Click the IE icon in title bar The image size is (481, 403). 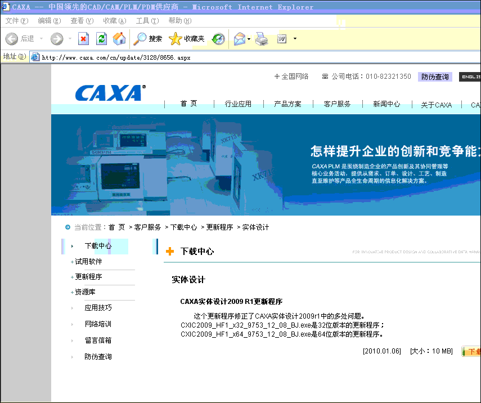coord(5,6)
